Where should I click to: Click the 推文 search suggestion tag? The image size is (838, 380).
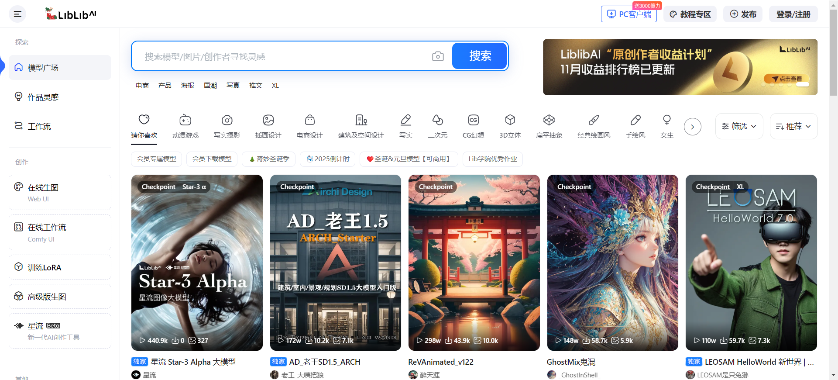256,86
